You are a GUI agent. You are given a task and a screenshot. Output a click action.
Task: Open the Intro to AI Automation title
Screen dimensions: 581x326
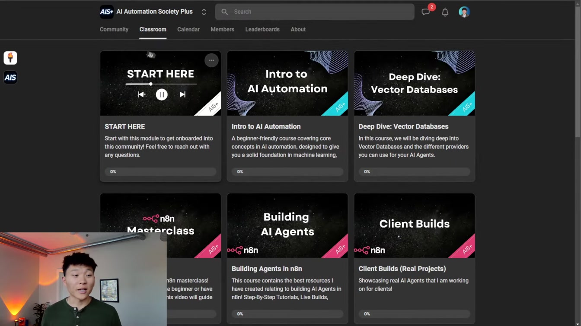pyautogui.click(x=266, y=126)
